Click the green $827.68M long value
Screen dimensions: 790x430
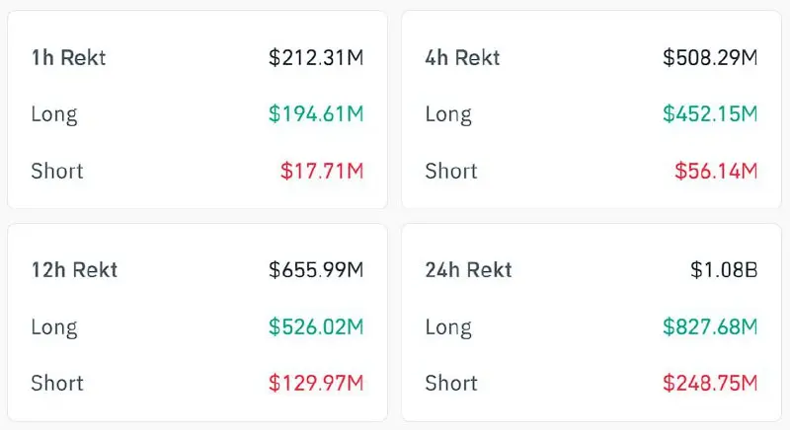(710, 325)
